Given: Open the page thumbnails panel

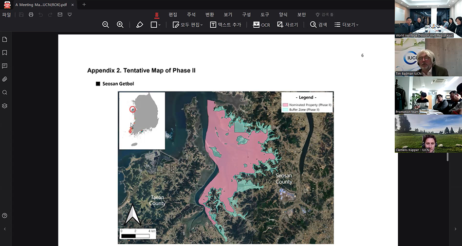Looking at the screenshot, I should click(x=5, y=39).
